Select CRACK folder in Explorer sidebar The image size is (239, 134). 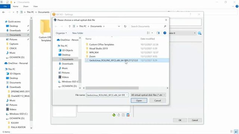tap(11, 48)
